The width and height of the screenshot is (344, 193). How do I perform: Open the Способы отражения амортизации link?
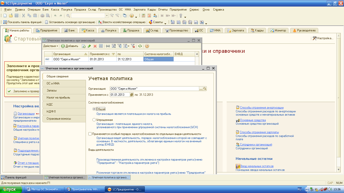point(262,108)
